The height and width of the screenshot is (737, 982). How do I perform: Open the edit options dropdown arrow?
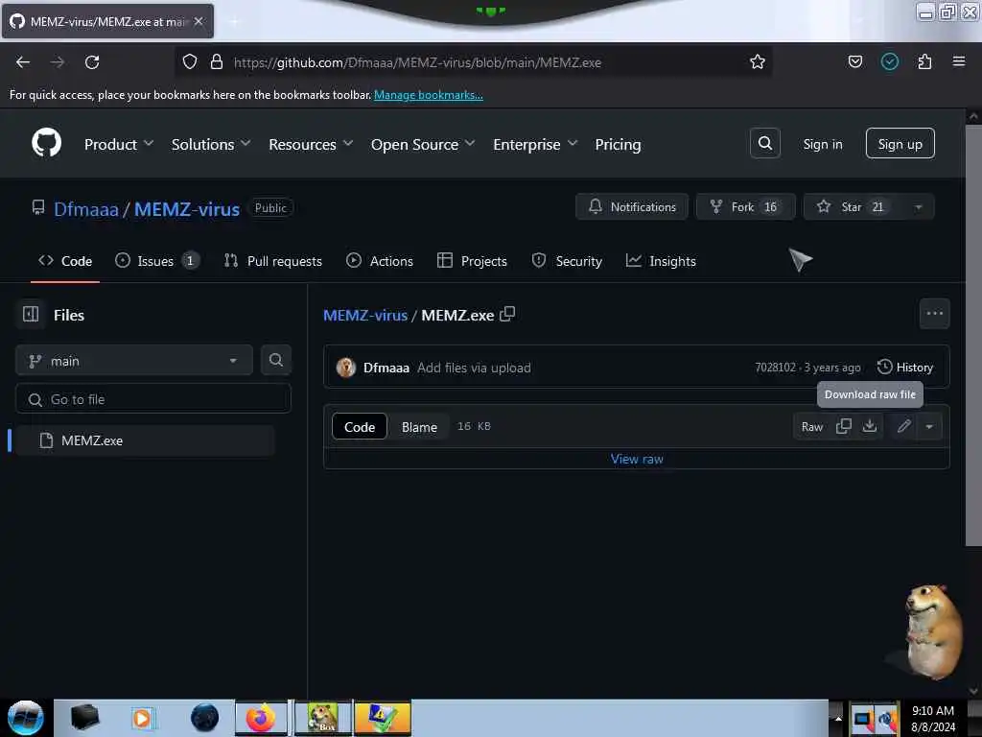[x=929, y=427]
